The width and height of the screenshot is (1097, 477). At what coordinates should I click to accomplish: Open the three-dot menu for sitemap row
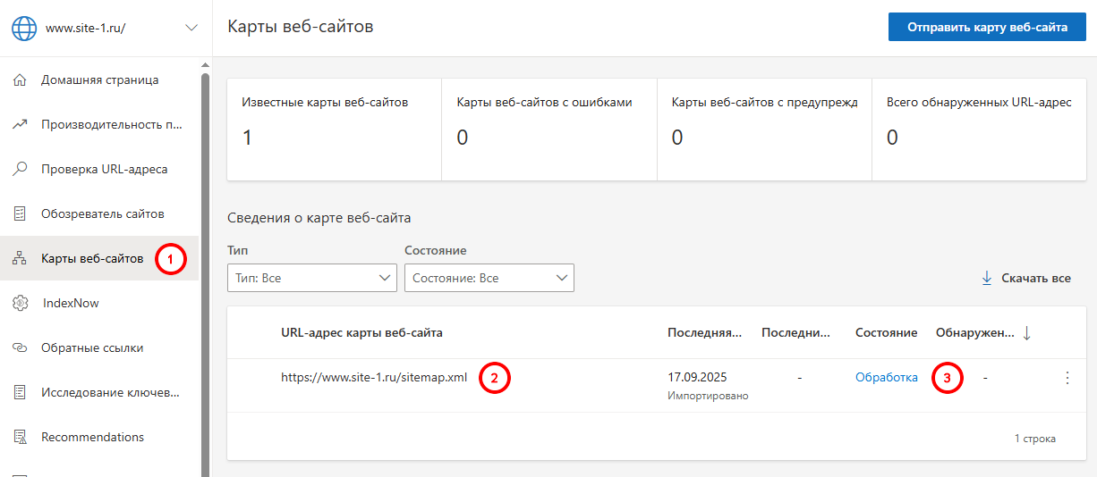(1067, 378)
